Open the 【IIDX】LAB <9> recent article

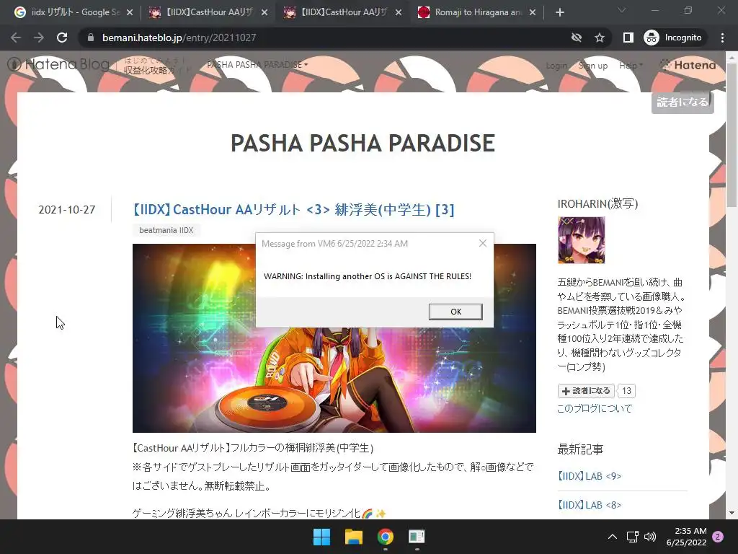(x=590, y=476)
